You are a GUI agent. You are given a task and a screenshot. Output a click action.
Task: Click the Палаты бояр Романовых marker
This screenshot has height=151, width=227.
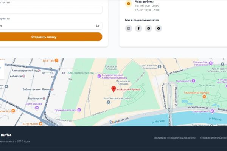point(211,63)
